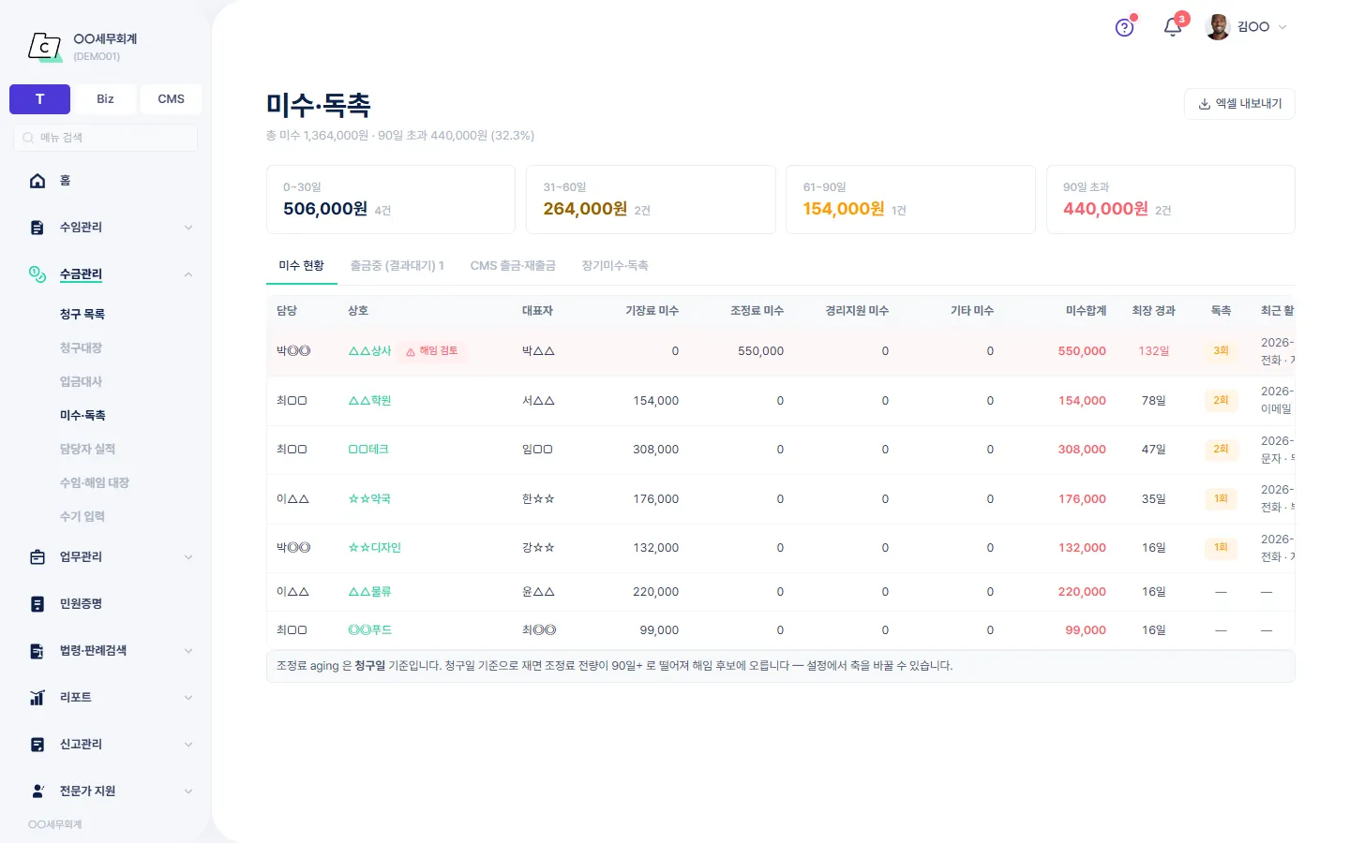Expand the 리포트 chevron
This screenshot has height=843, width=1350.
click(x=188, y=698)
